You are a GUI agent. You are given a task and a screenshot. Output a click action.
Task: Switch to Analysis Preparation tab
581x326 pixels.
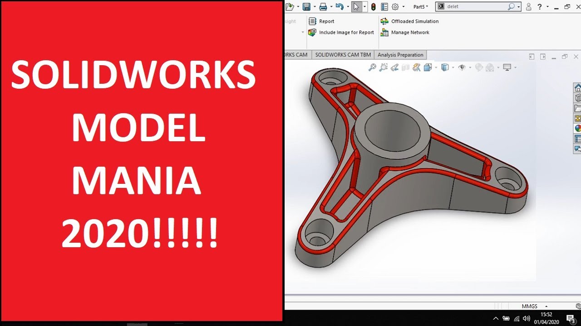pyautogui.click(x=400, y=55)
